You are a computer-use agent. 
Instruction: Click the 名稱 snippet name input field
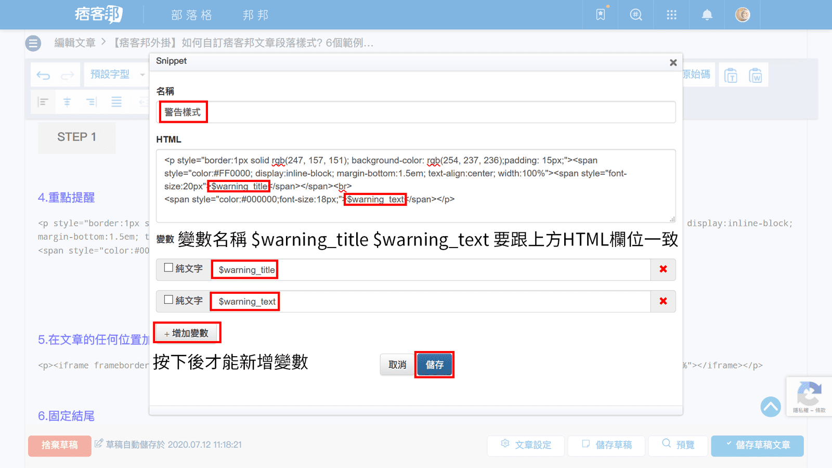(416, 112)
